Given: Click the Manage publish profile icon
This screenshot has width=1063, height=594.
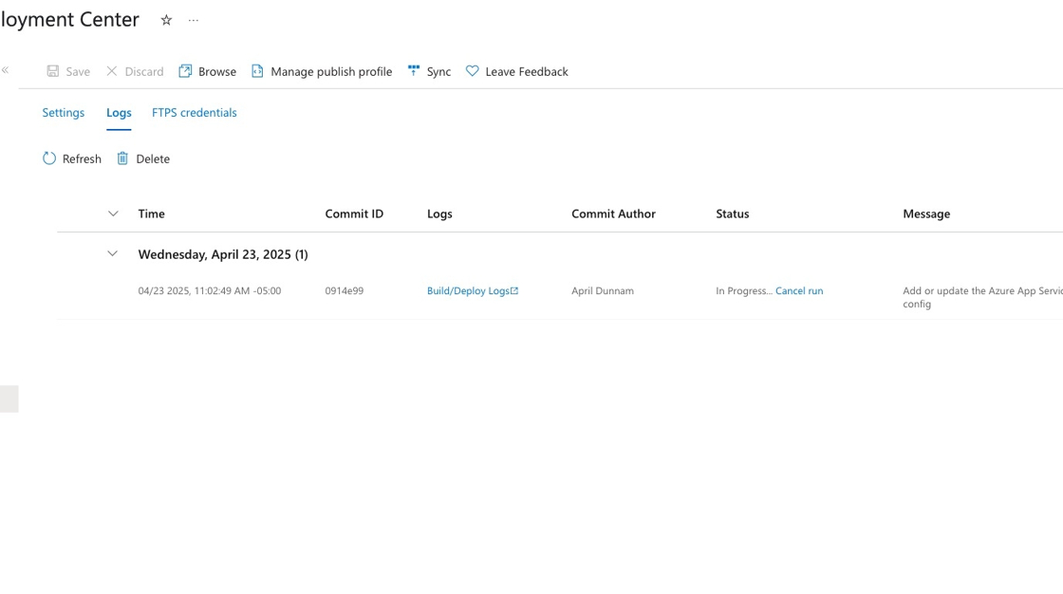Looking at the screenshot, I should [257, 70].
